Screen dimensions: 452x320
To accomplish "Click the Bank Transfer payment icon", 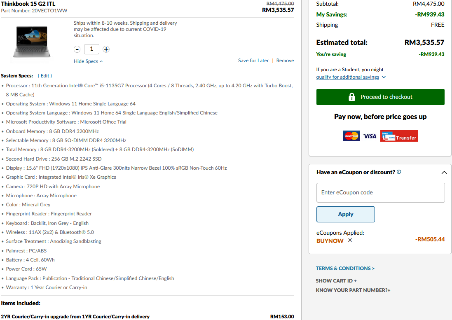I will click(399, 136).
